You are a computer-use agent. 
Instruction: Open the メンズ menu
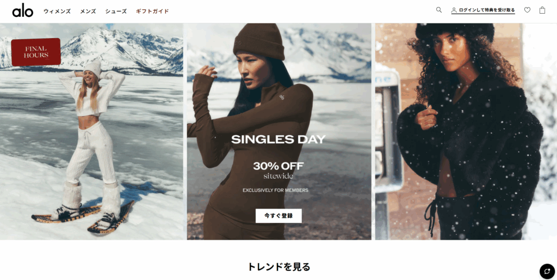88,11
